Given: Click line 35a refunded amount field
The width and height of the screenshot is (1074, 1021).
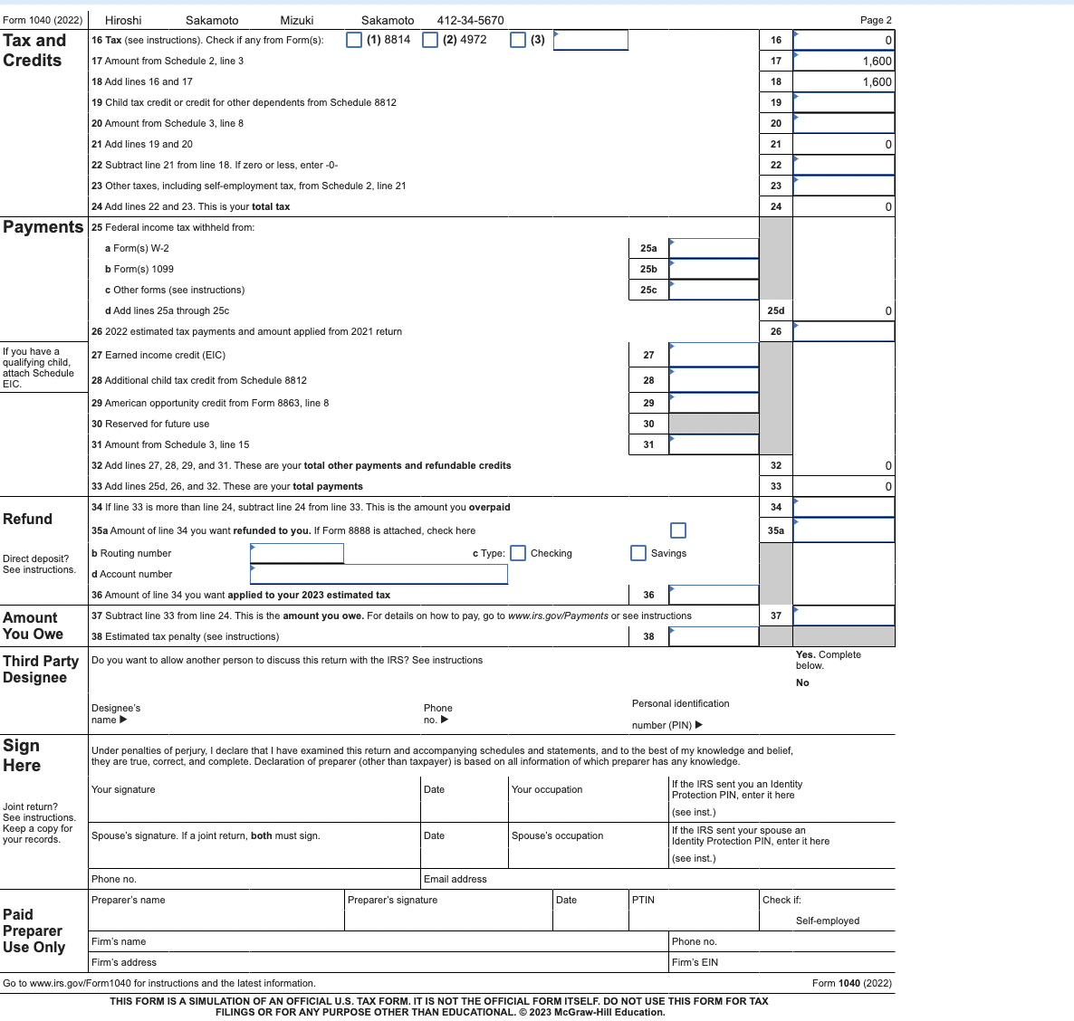Looking at the screenshot, I should click(x=844, y=530).
